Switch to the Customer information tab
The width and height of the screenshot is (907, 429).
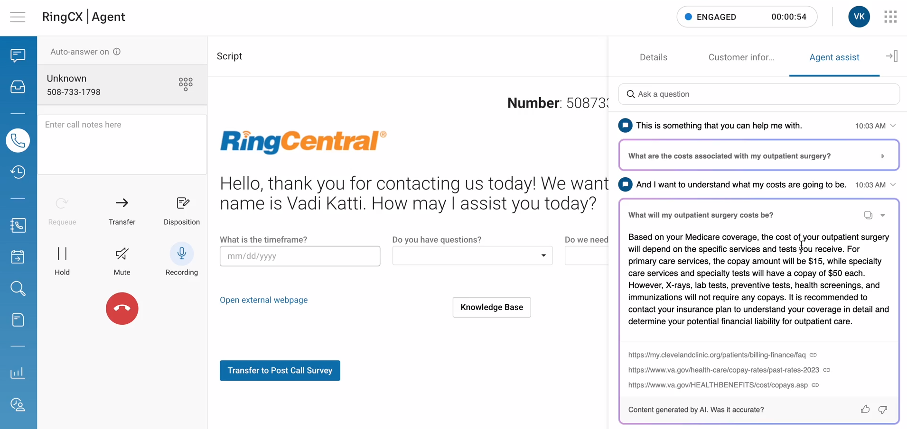741,57
